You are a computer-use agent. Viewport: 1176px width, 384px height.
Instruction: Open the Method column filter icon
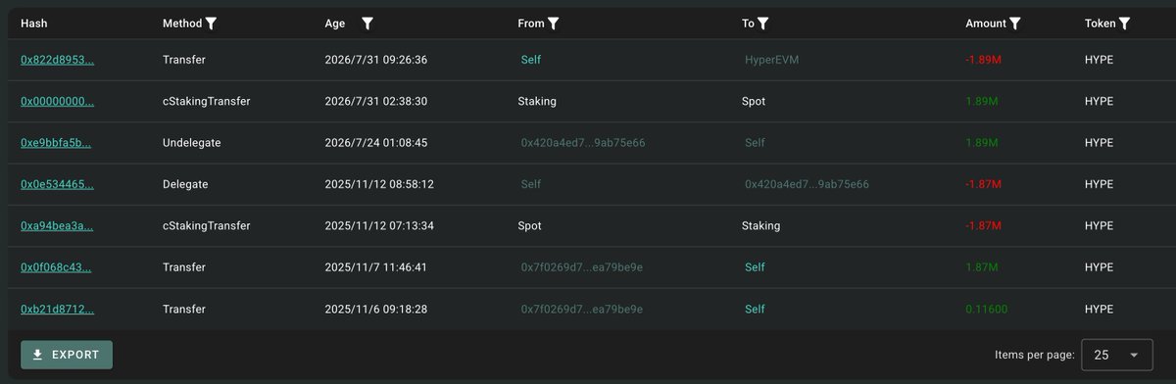[211, 24]
